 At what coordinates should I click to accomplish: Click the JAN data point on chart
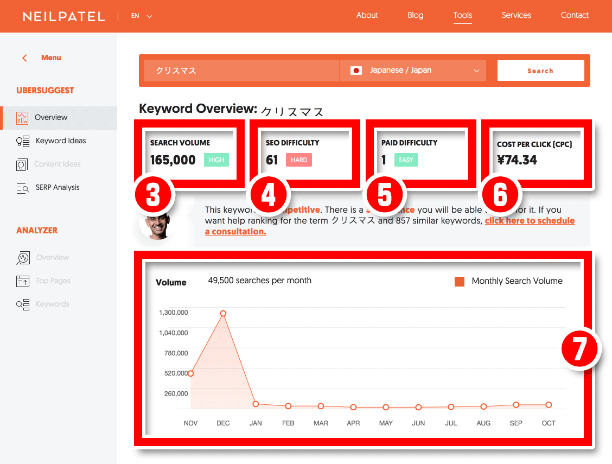click(256, 404)
